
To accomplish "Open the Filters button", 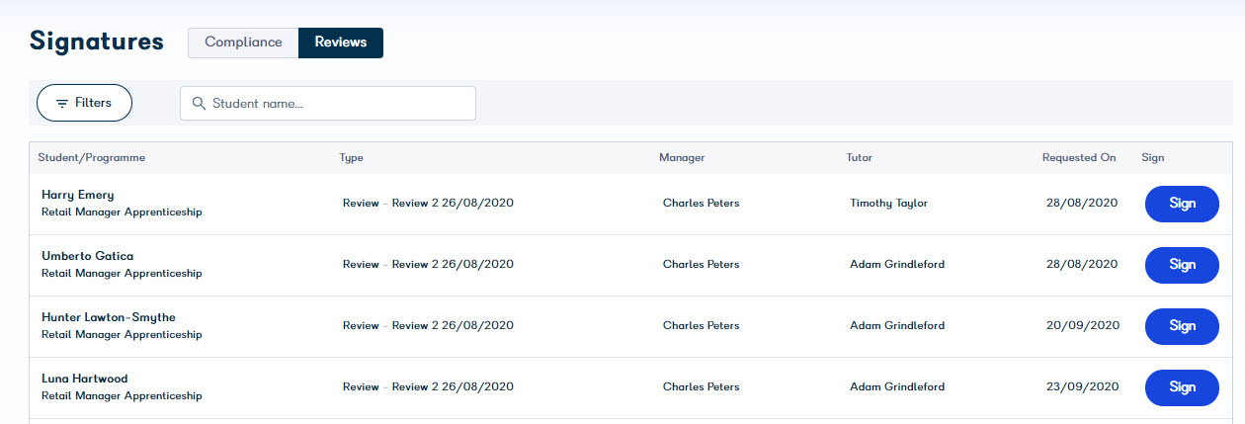I will tap(84, 103).
